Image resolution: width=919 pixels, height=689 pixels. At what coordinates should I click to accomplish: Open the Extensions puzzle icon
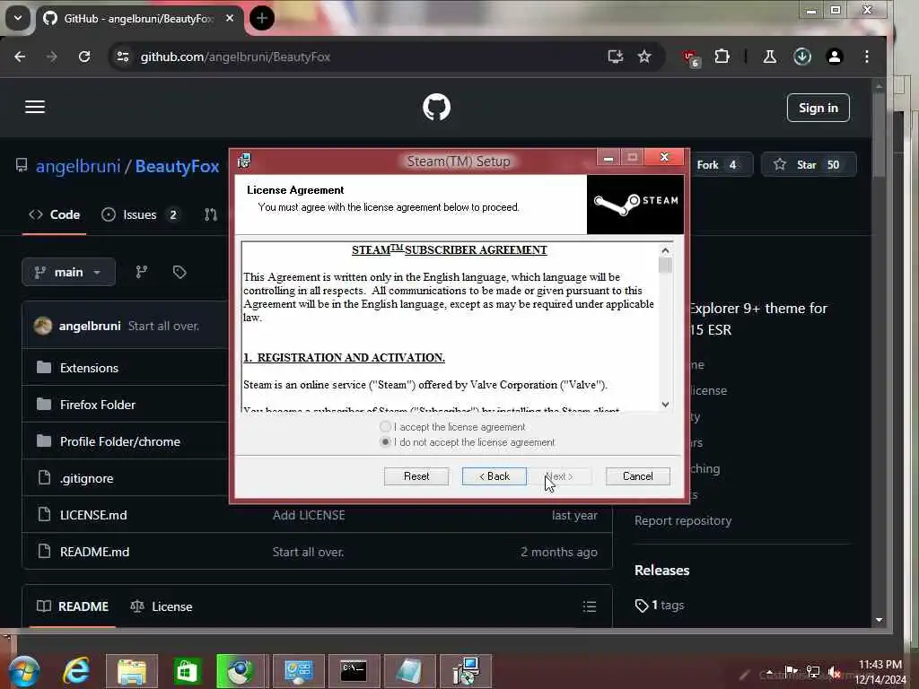point(722,57)
